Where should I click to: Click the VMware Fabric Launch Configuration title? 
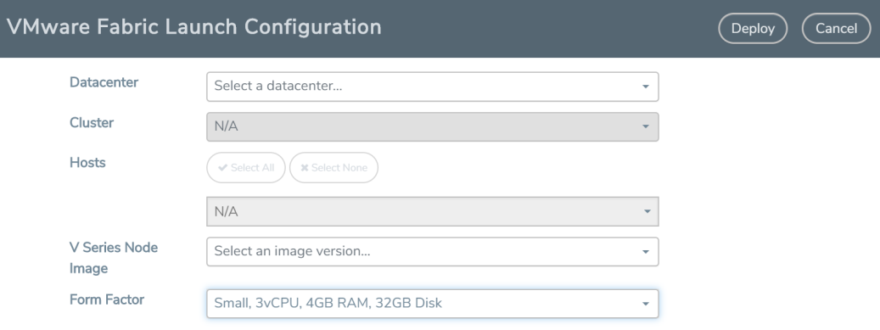[x=194, y=27]
